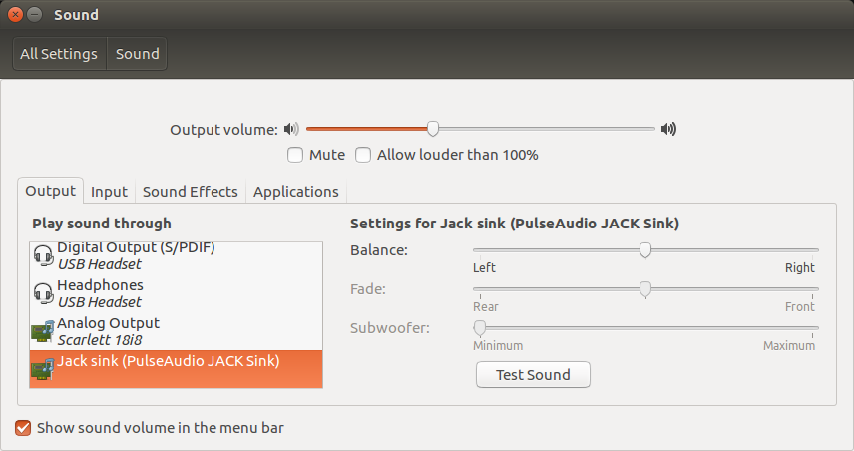The image size is (854, 451).
Task: Go back to All Settings
Action: (59, 54)
